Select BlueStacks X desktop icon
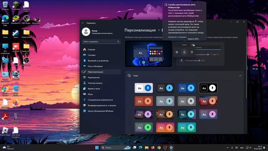Image resolution: width=268 pixels, height=151 pixels. (16, 20)
